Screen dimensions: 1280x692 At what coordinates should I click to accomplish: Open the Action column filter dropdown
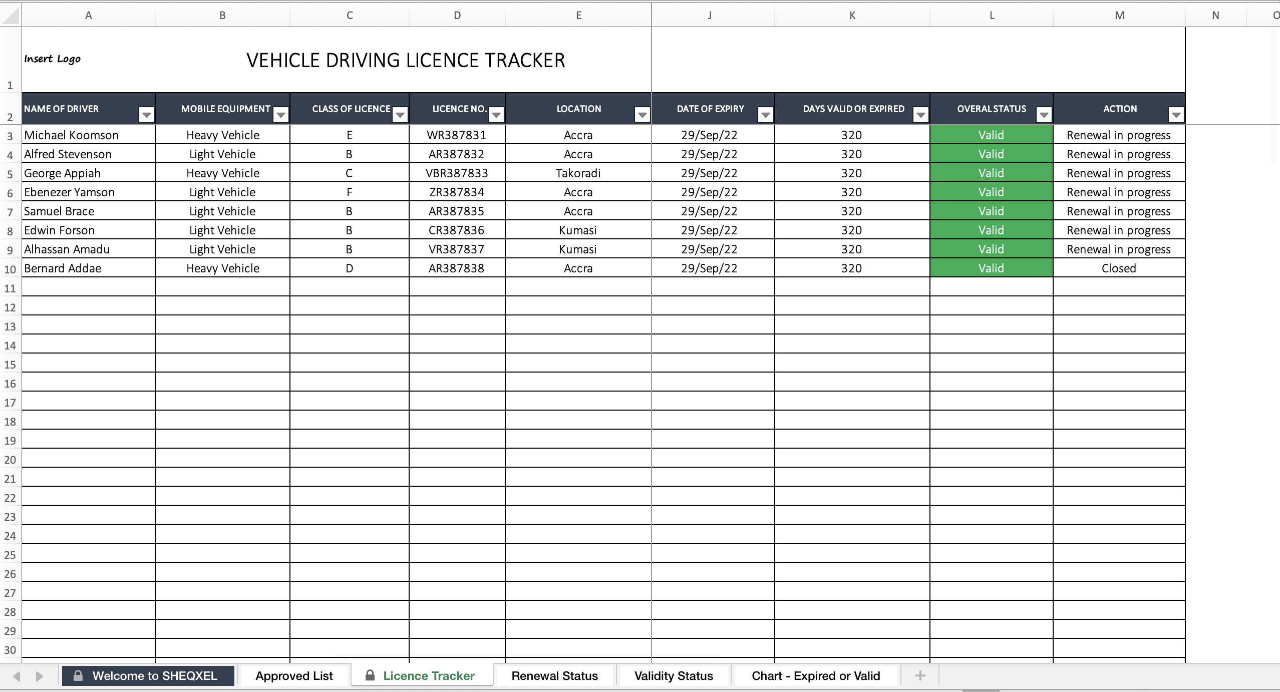(x=1176, y=116)
